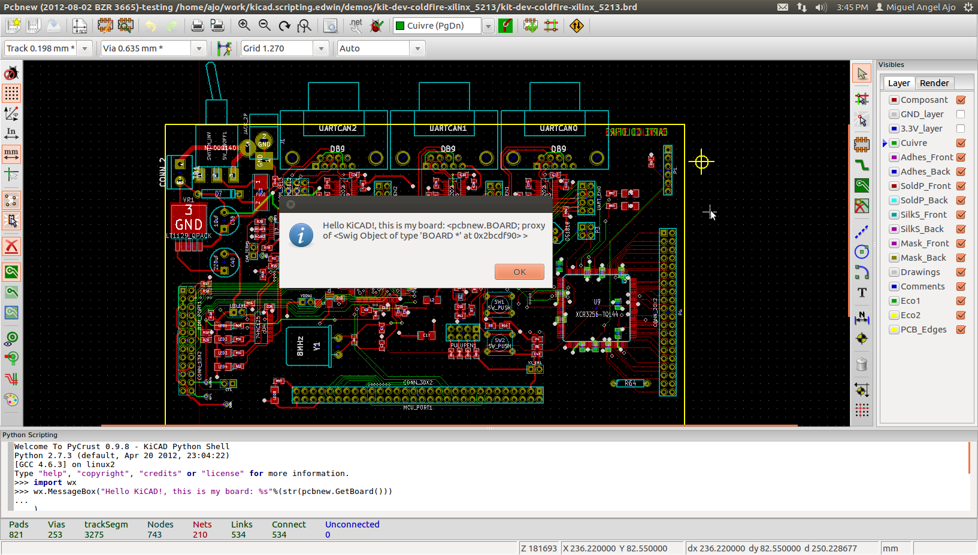978x555 pixels.
Task: Enable GND_layer visibility checkbox
Action: point(961,114)
